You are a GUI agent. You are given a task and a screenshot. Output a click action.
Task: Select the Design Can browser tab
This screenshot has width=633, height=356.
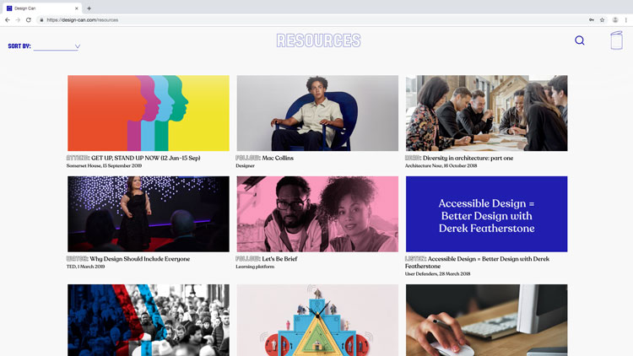pos(42,8)
